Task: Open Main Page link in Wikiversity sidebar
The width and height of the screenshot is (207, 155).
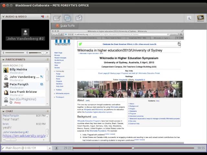Action: (x=58, y=53)
